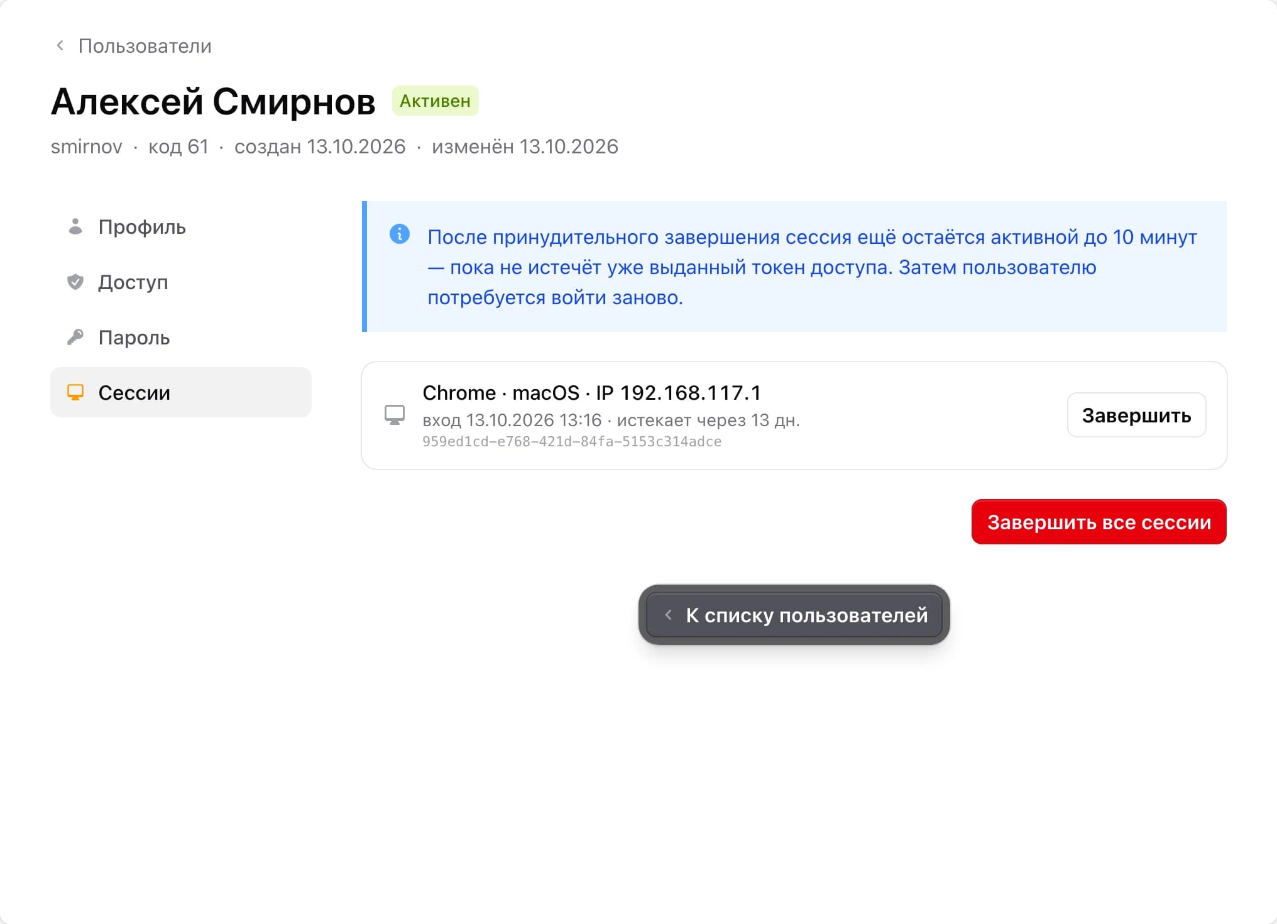Click the monitor icon of Chrome session
Viewport: 1277px width, 924px height.
[395, 415]
